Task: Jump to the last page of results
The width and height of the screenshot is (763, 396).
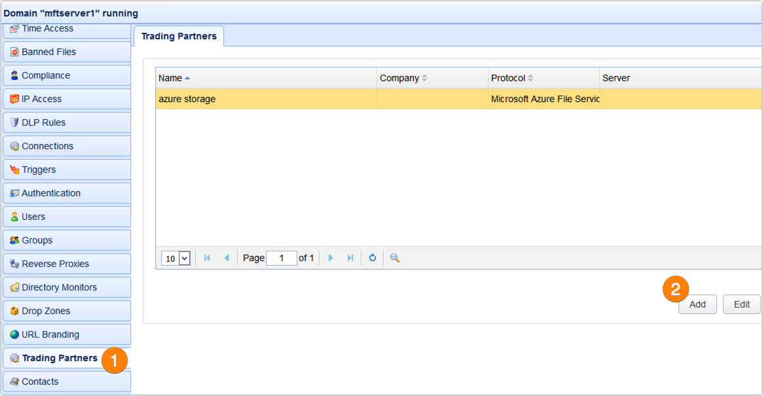Action: coord(350,258)
